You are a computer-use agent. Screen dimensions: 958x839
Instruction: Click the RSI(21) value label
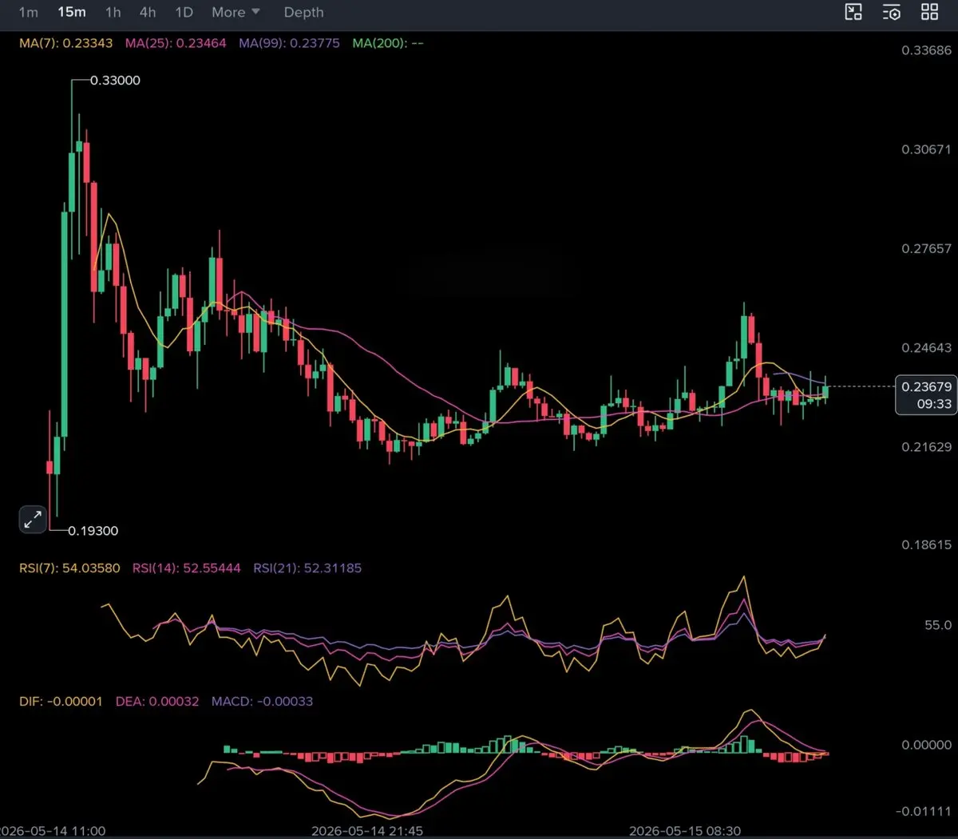pyautogui.click(x=307, y=568)
